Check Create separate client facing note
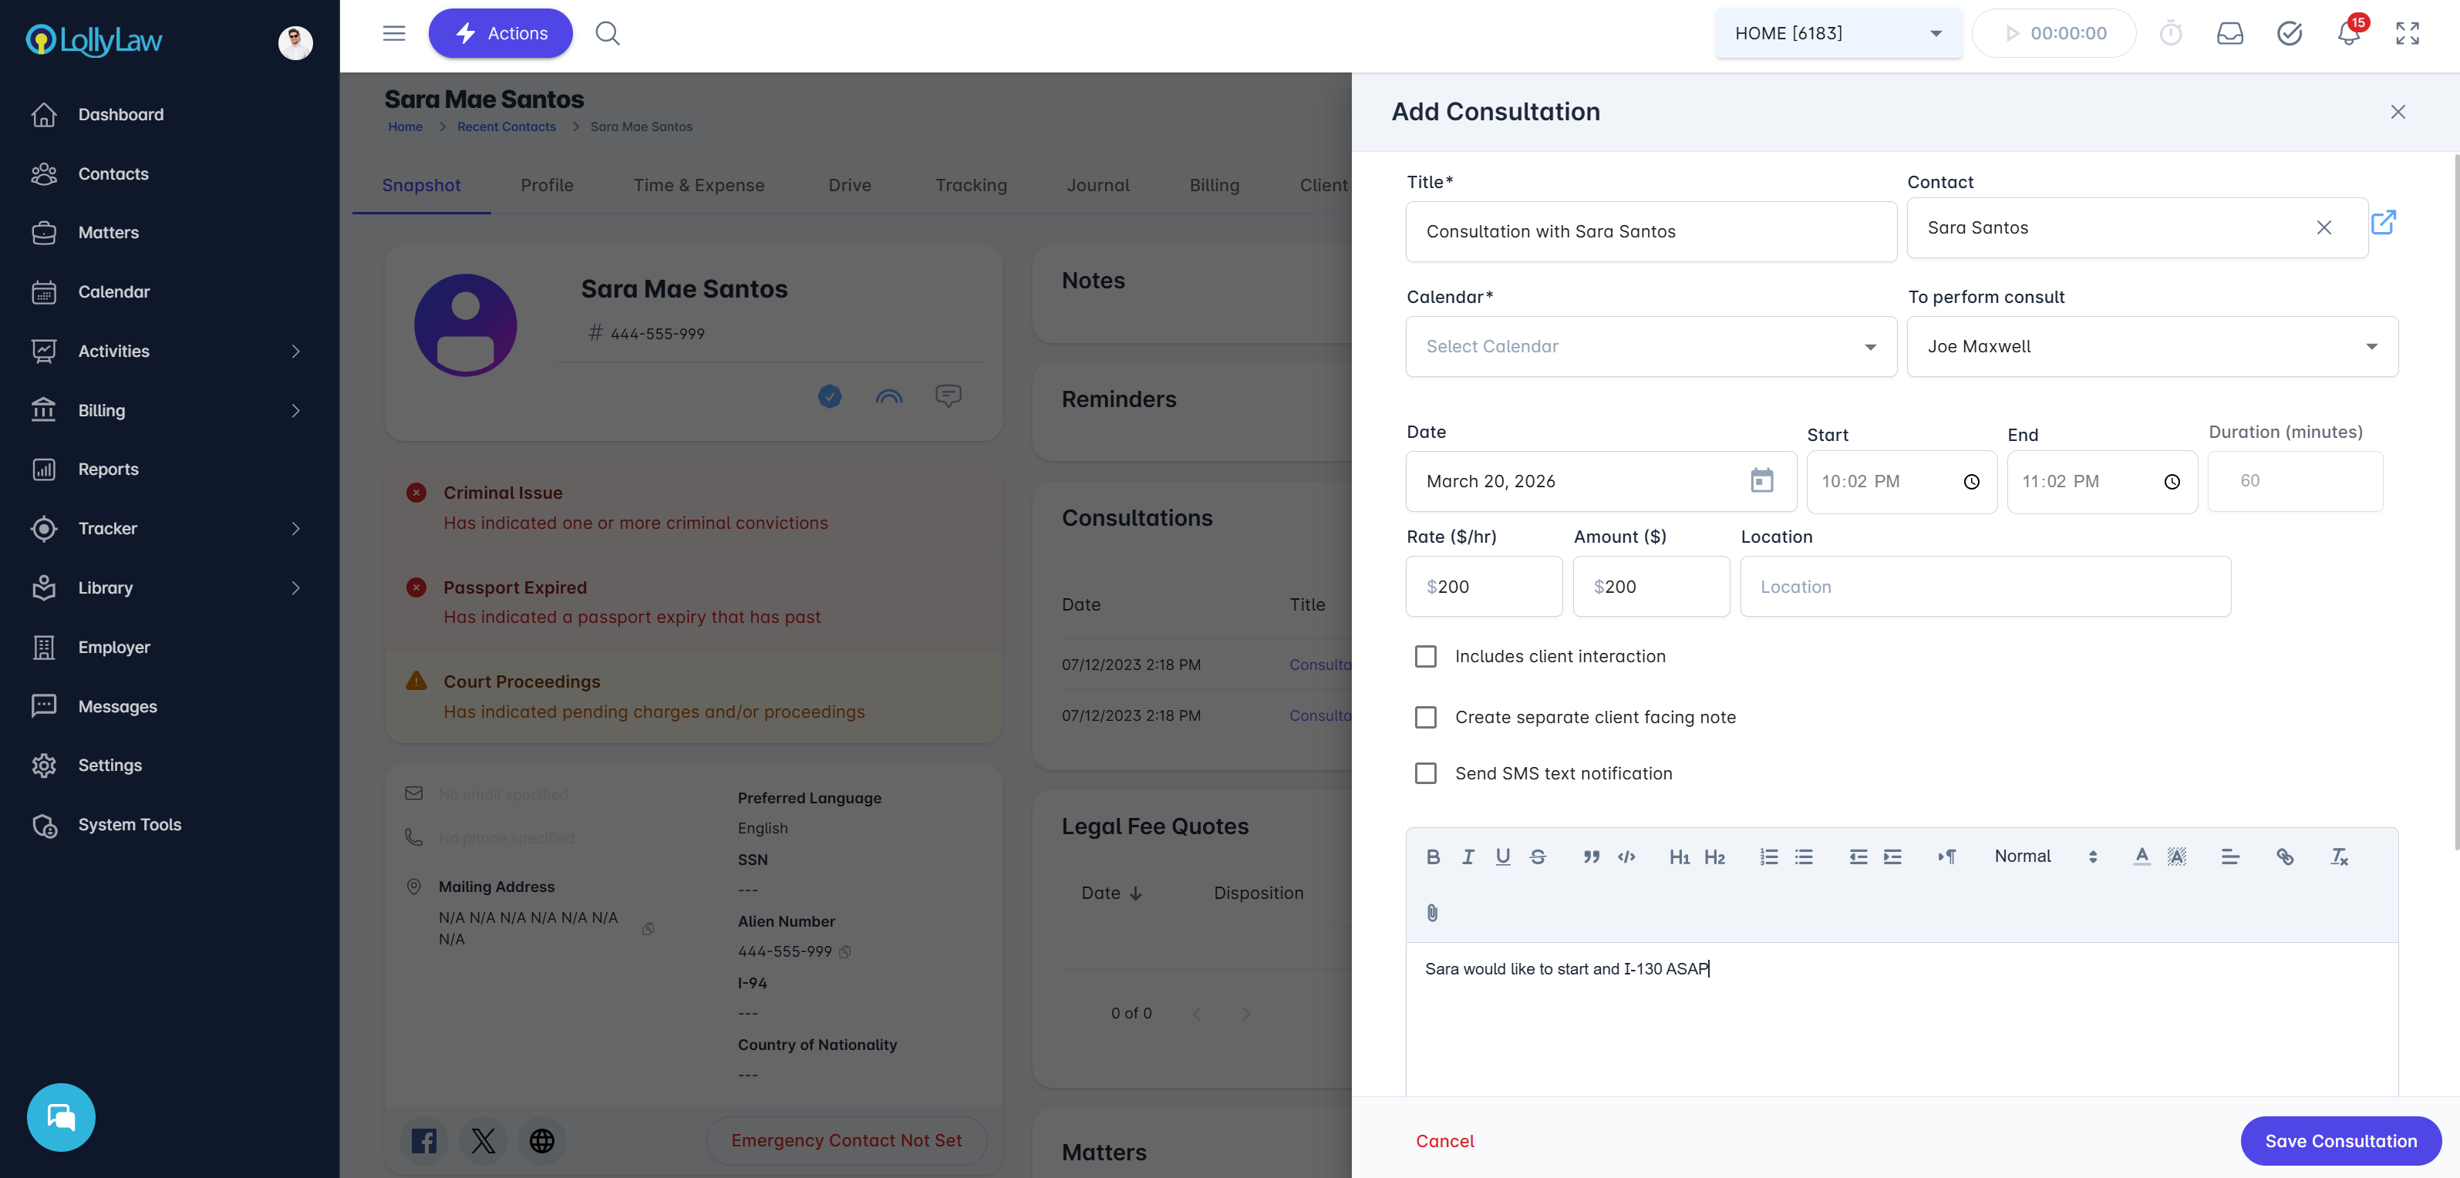Image resolution: width=2460 pixels, height=1178 pixels. [1426, 717]
